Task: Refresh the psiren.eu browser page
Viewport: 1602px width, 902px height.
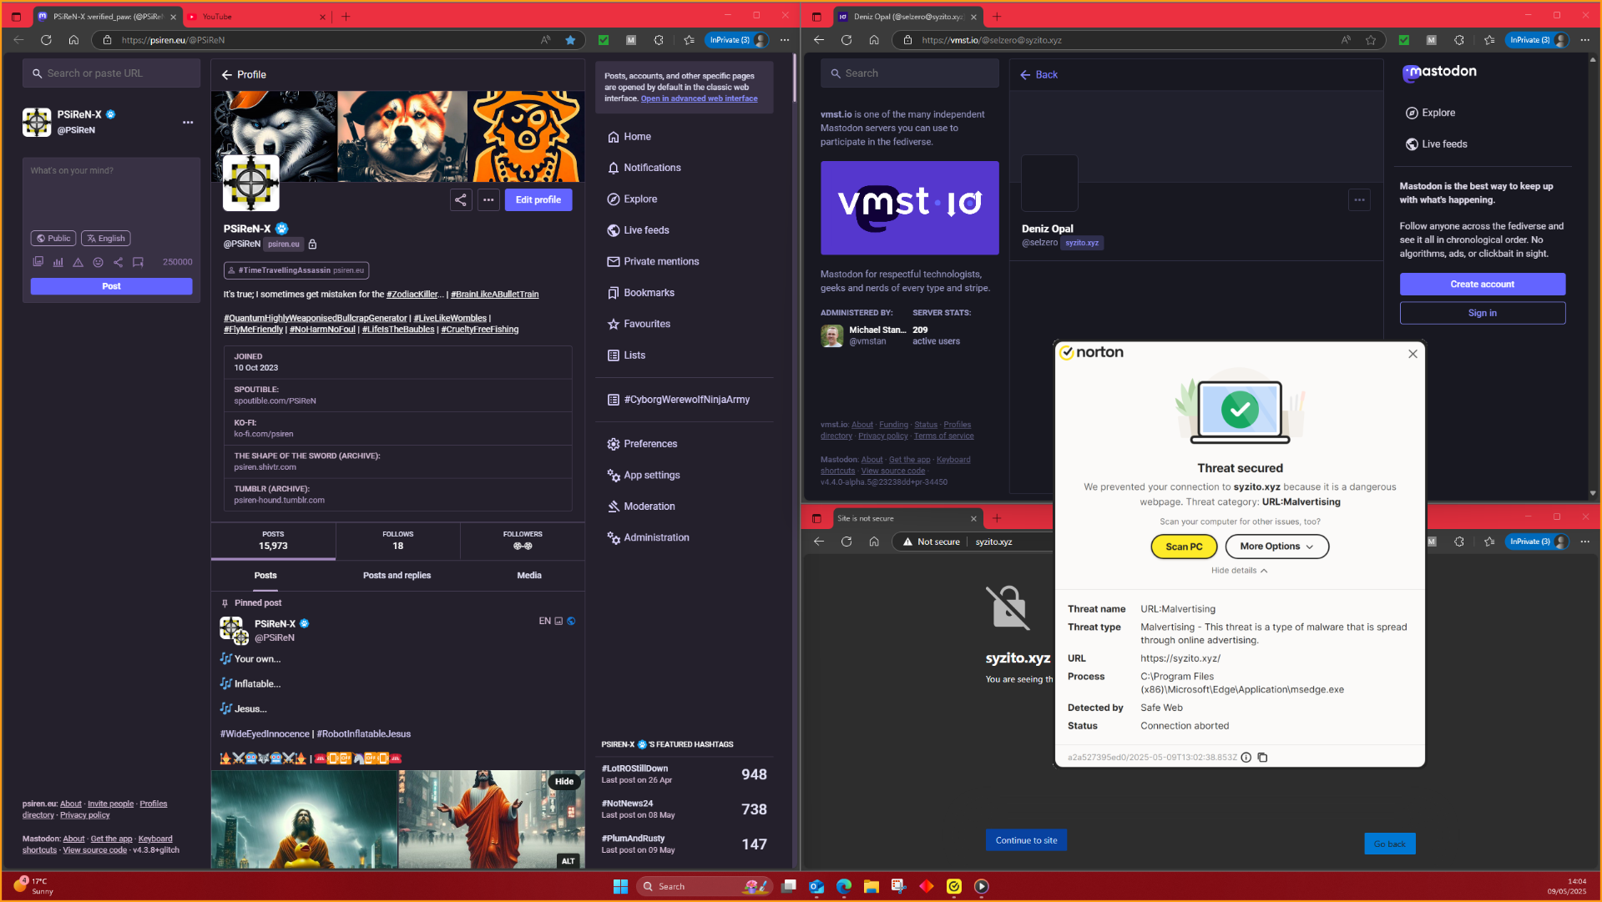Action: (46, 40)
